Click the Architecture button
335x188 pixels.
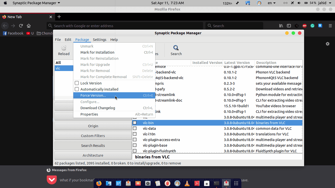[93, 155]
